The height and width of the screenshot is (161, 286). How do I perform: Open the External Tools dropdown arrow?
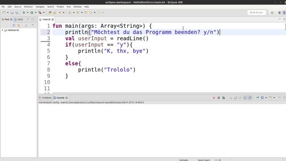(x=44, y=13)
